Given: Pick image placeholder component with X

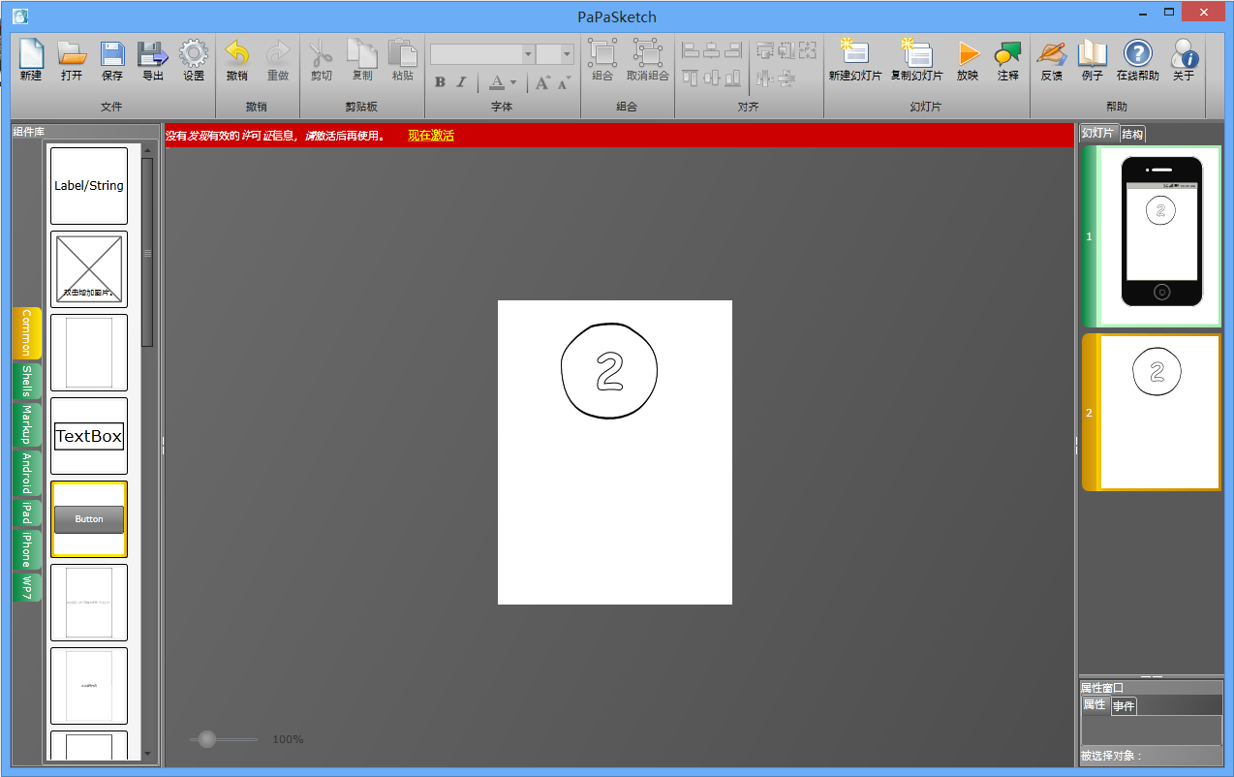Looking at the screenshot, I should 89,269.
